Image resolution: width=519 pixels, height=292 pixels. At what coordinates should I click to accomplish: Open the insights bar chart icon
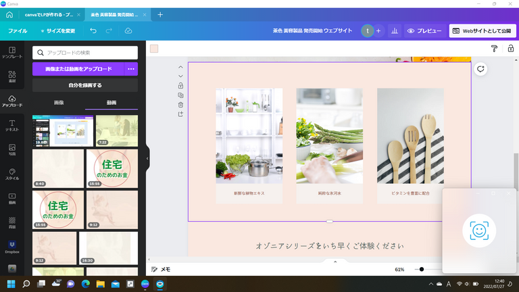click(395, 31)
